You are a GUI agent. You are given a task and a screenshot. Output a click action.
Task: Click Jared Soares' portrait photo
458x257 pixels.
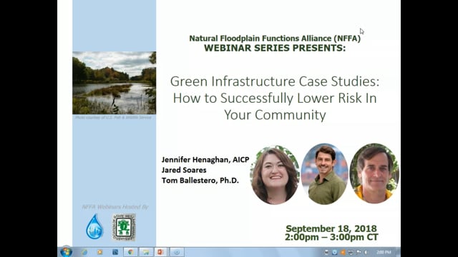[x=324, y=173]
